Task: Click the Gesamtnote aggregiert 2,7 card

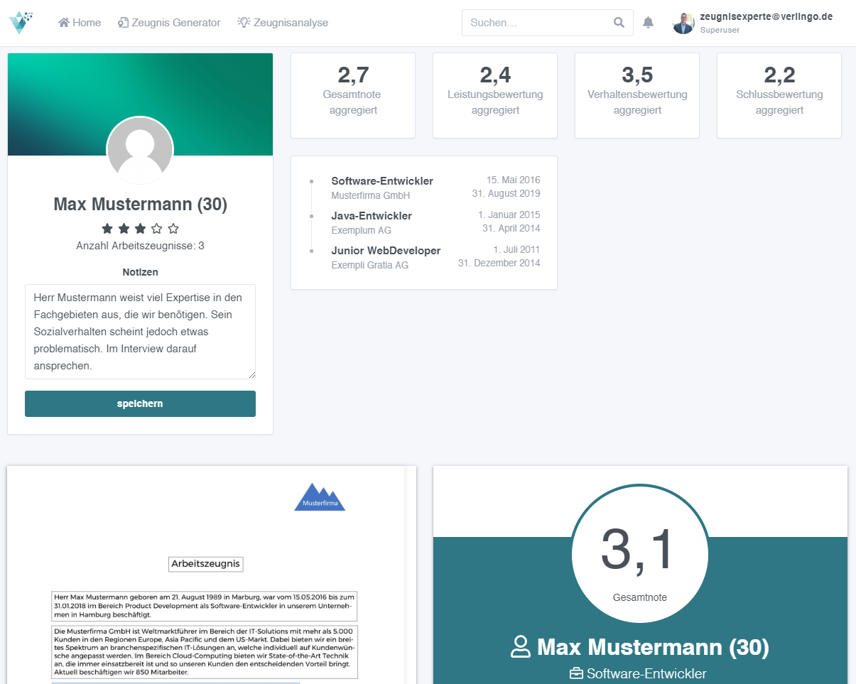Action: click(x=353, y=96)
